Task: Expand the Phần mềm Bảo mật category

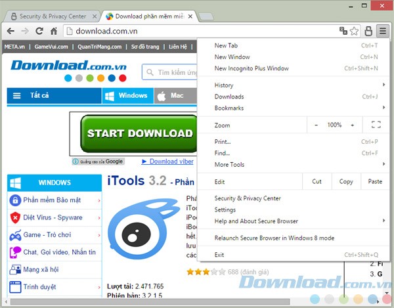Action: click(99, 200)
